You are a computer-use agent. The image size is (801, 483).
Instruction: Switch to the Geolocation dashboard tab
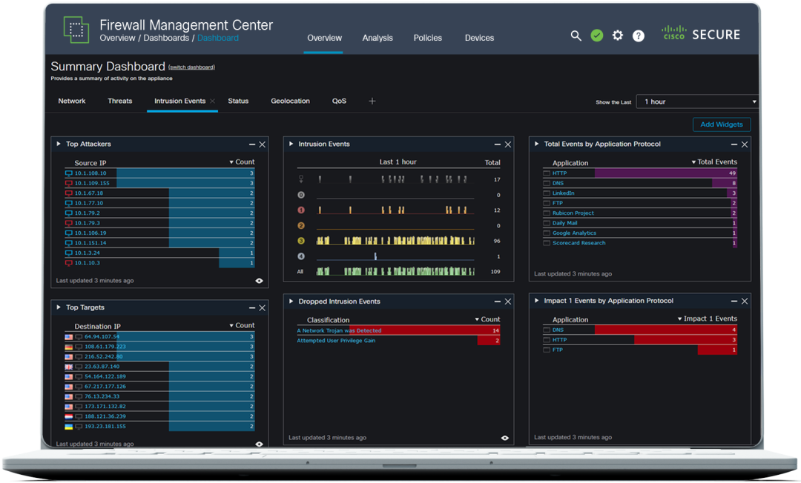point(290,101)
